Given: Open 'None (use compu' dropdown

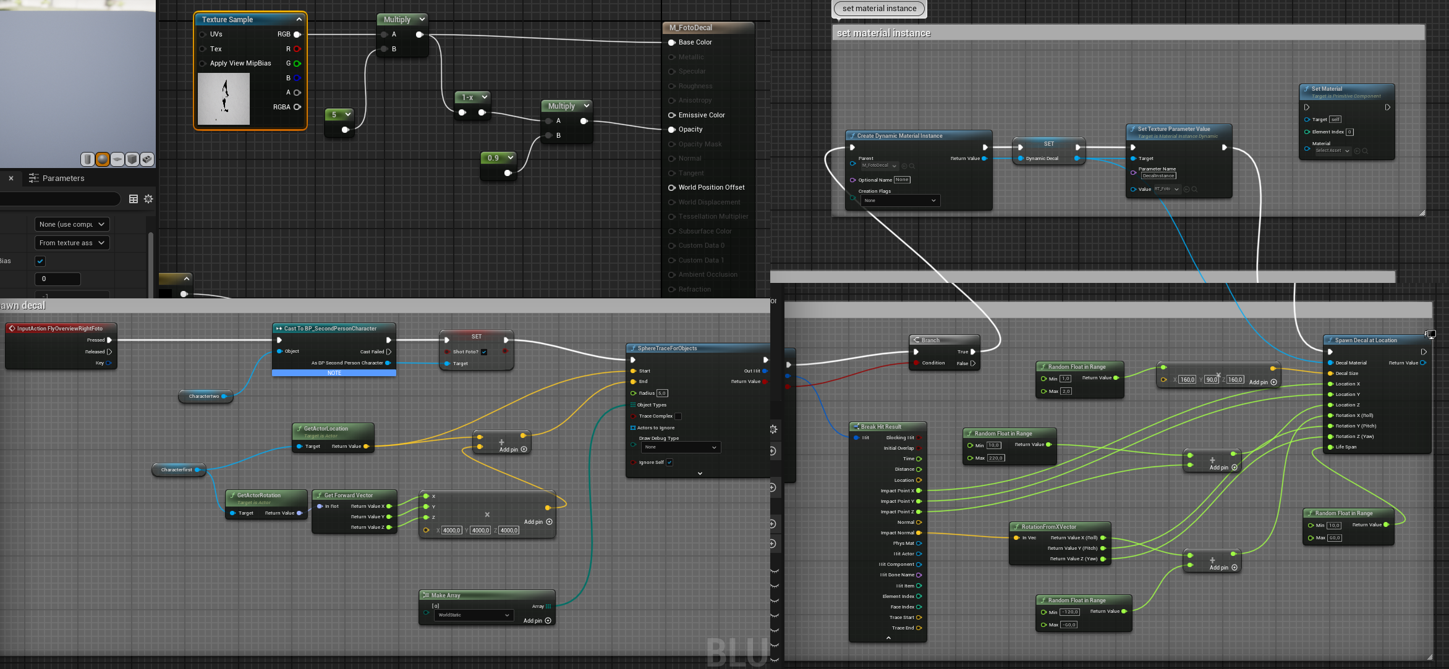Looking at the screenshot, I should (72, 224).
